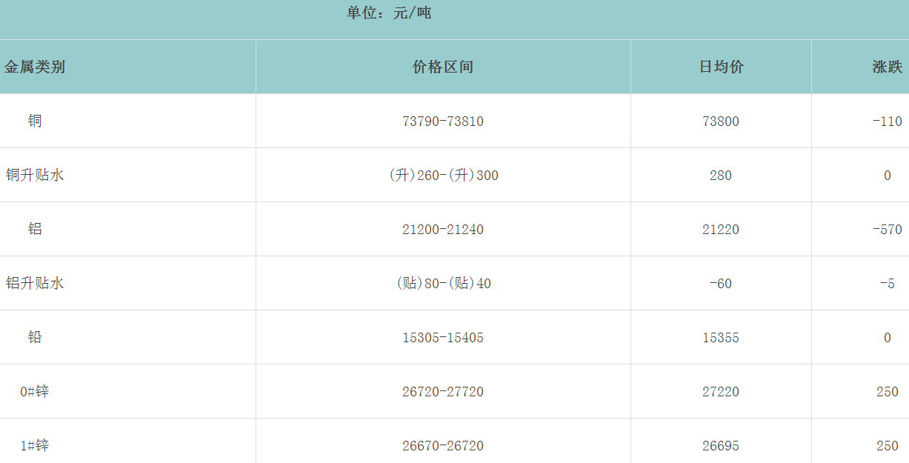Click the 金属类别 column header
Screen dimensions: 909x463
[35, 67]
